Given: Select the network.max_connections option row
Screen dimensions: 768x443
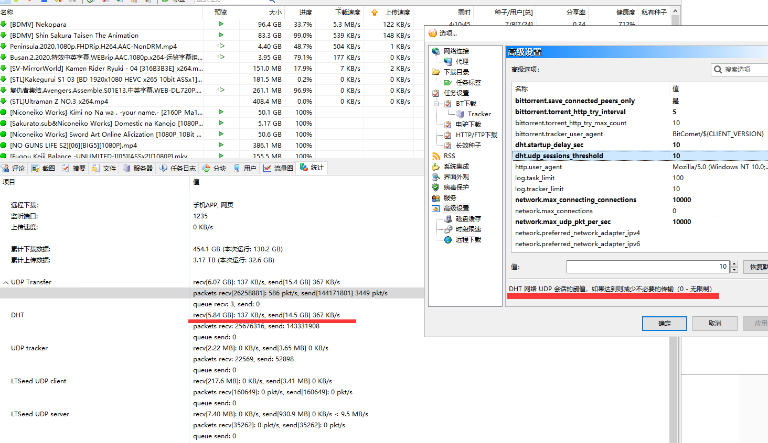Looking at the screenshot, I should click(640, 211).
